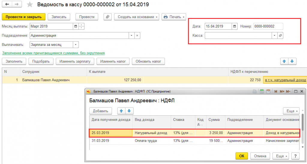Move row up in НДФЛ dialog
Viewport: 307px width, 164px height.
click(122, 111)
